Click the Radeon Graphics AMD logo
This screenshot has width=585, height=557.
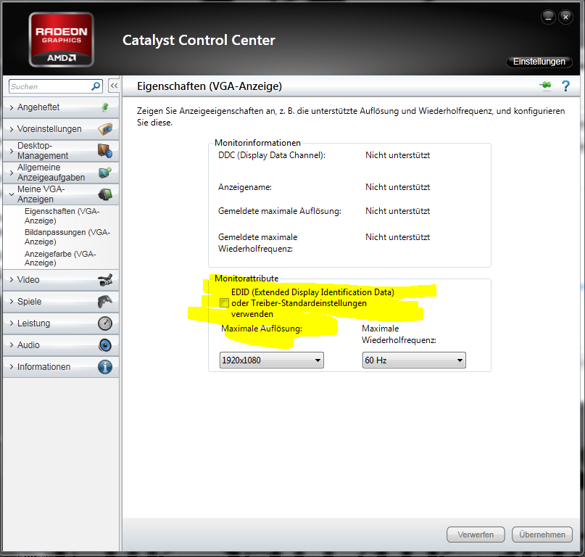(x=61, y=40)
